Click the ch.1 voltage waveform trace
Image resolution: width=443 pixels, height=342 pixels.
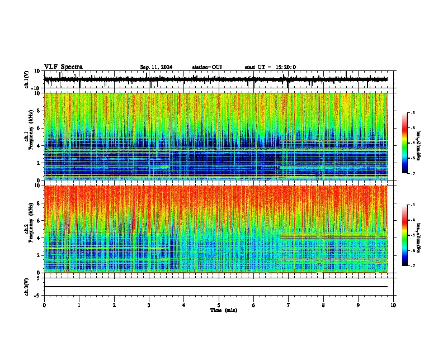click(216, 79)
